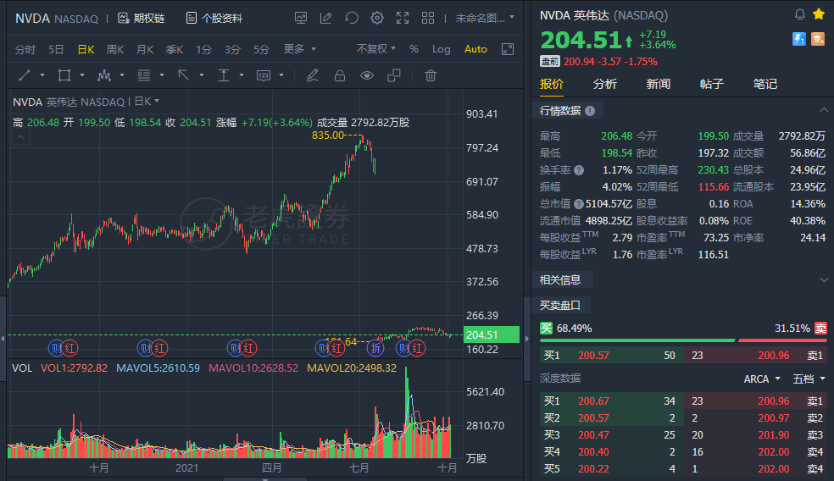834x481 pixels.
Task: Click the 卖 sell label on the ratio bar
Action: (x=820, y=329)
